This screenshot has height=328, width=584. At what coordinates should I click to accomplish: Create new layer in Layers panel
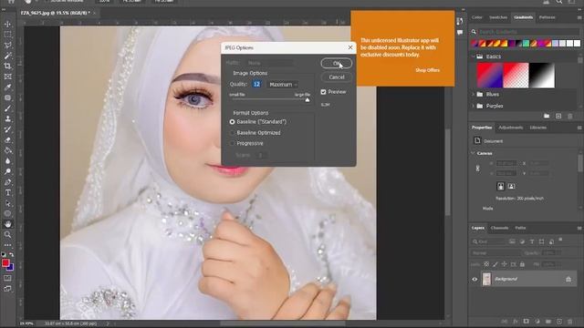pyautogui.click(x=559, y=322)
